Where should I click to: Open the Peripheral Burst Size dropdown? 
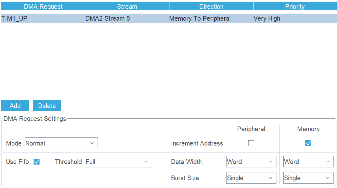[251, 178]
